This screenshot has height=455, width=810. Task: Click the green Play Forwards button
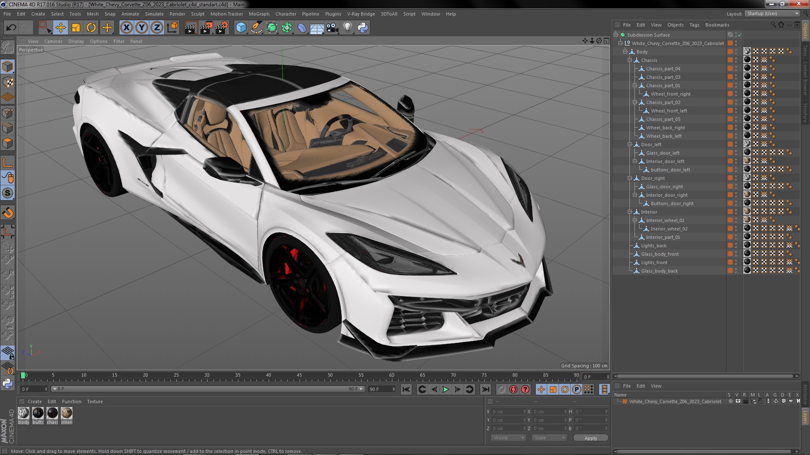(445, 390)
